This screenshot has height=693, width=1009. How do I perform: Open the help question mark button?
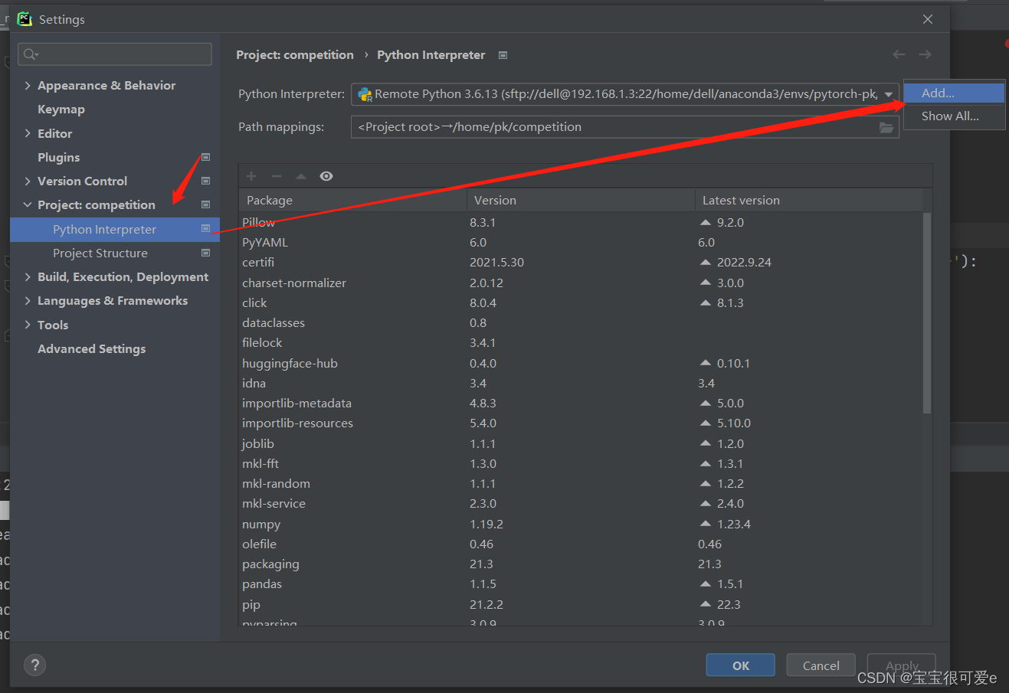(x=34, y=665)
